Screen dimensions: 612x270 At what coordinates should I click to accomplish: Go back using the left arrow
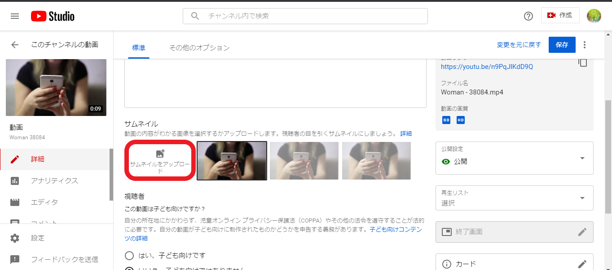(x=15, y=45)
